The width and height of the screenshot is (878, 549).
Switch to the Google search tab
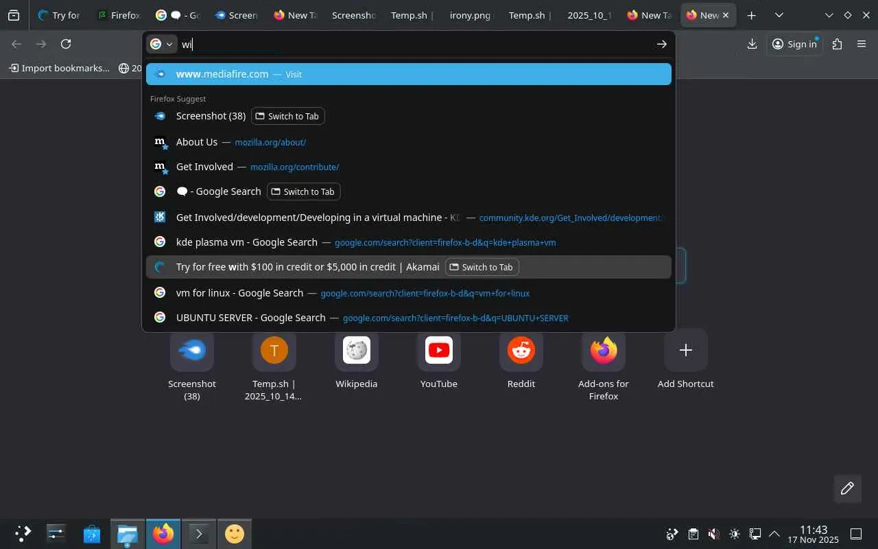(177, 15)
